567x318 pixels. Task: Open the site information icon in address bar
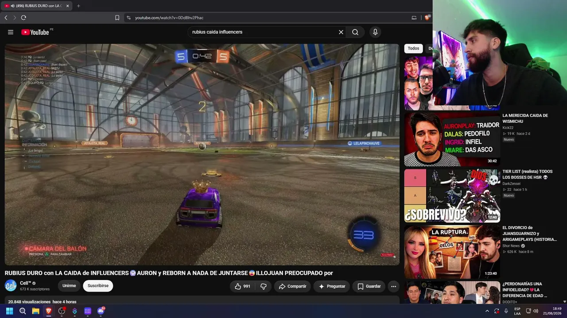(128, 18)
